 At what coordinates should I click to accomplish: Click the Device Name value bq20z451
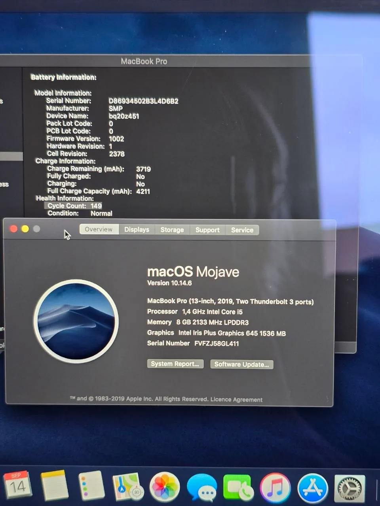tap(124, 116)
